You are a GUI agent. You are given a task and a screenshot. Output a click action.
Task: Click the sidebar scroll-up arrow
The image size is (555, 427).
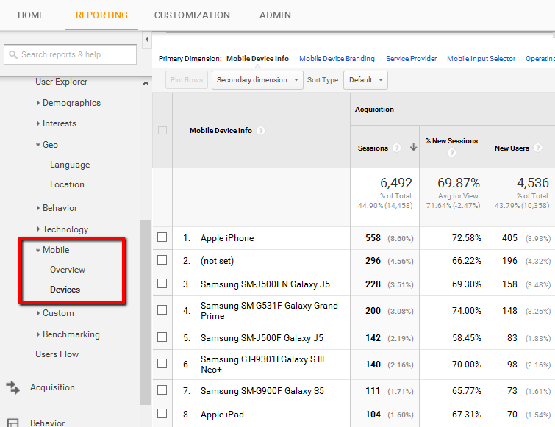tap(146, 83)
